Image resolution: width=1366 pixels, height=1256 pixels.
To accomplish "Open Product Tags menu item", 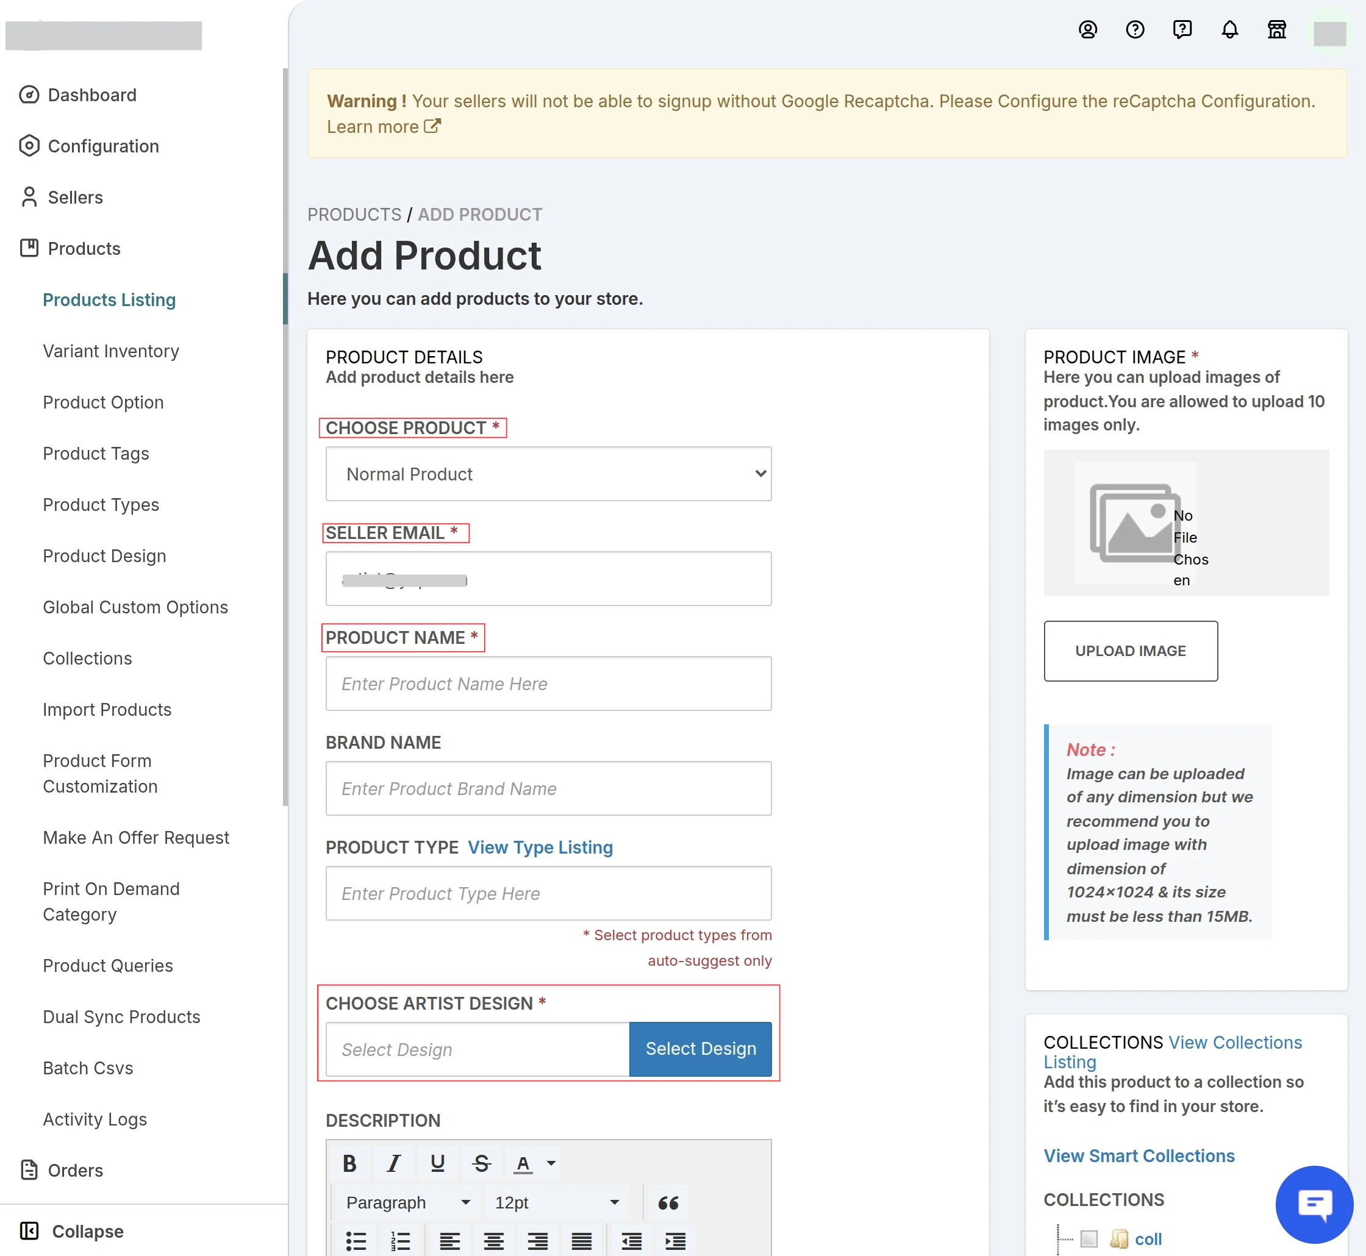I will [x=96, y=454].
